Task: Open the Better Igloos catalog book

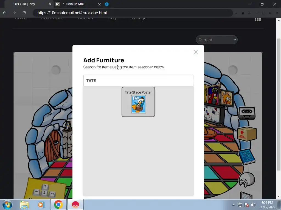Action: tap(246, 157)
